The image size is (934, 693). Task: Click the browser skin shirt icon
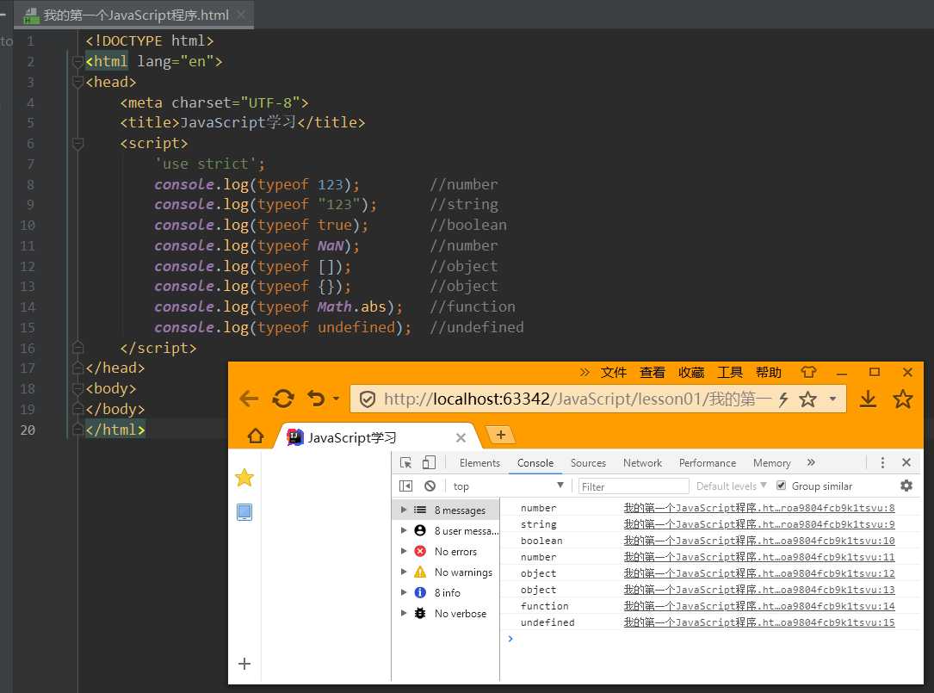point(808,372)
